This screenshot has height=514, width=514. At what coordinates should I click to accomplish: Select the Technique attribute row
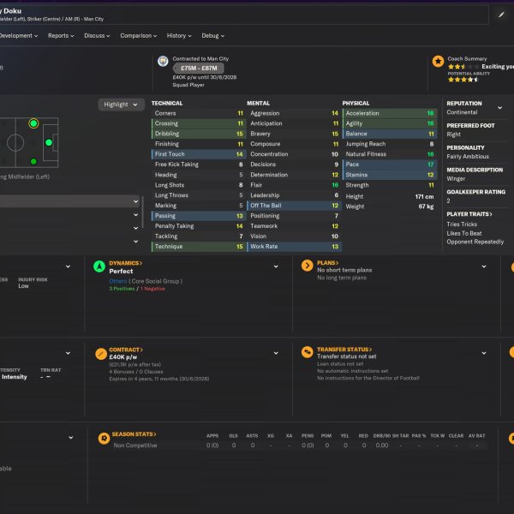[199, 247]
